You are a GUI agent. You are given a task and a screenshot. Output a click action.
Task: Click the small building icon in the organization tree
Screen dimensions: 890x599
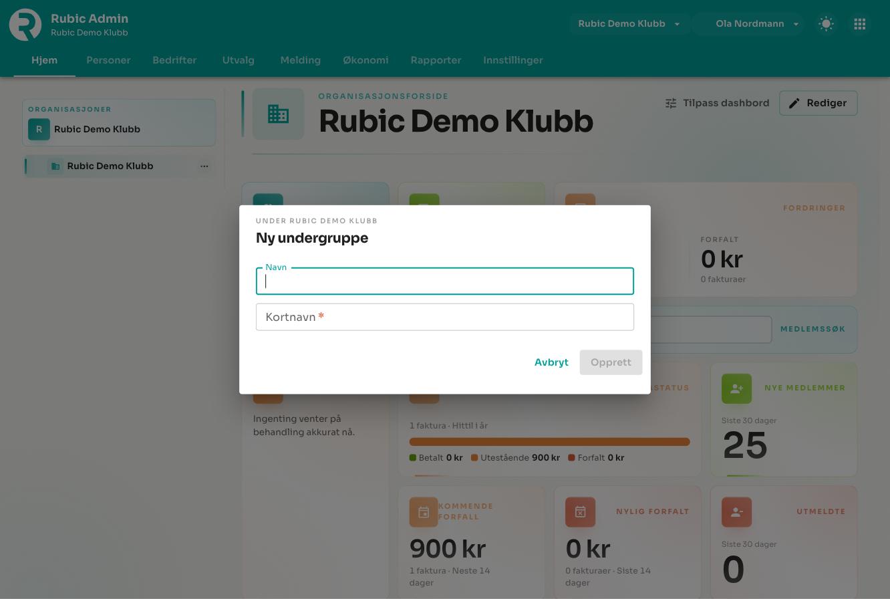click(55, 166)
